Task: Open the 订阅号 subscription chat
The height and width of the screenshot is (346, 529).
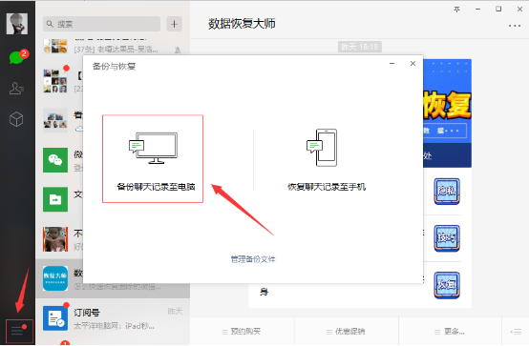Action: click(113, 318)
